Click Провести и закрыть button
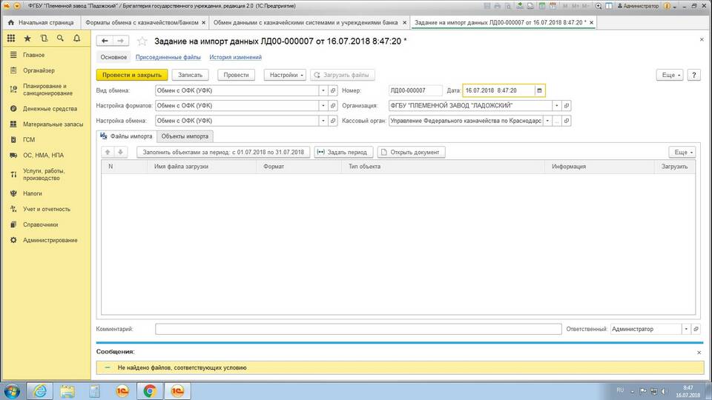Image resolution: width=712 pixels, height=400 pixels. tap(132, 75)
